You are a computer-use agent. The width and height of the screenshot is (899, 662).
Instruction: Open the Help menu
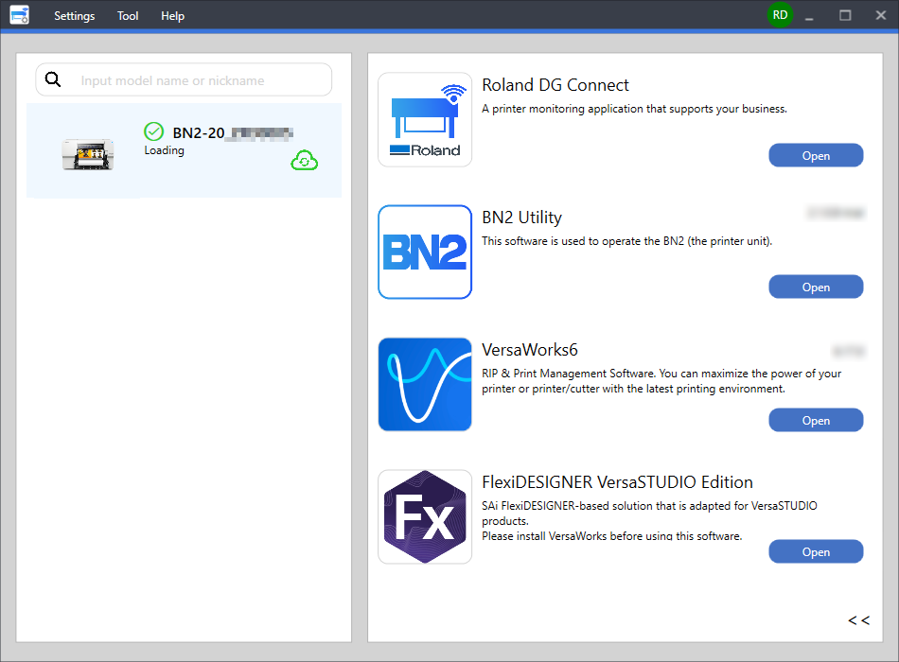coord(172,16)
